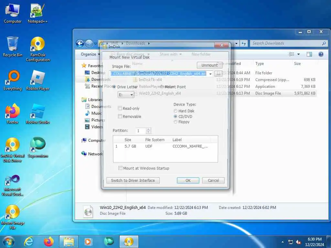This screenshot has height=248, width=331.
Task: Launch the Supermium browser shortcut
Action: click(x=38, y=147)
